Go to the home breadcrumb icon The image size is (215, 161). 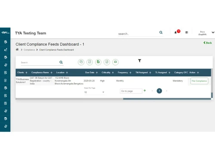pos(17,49)
